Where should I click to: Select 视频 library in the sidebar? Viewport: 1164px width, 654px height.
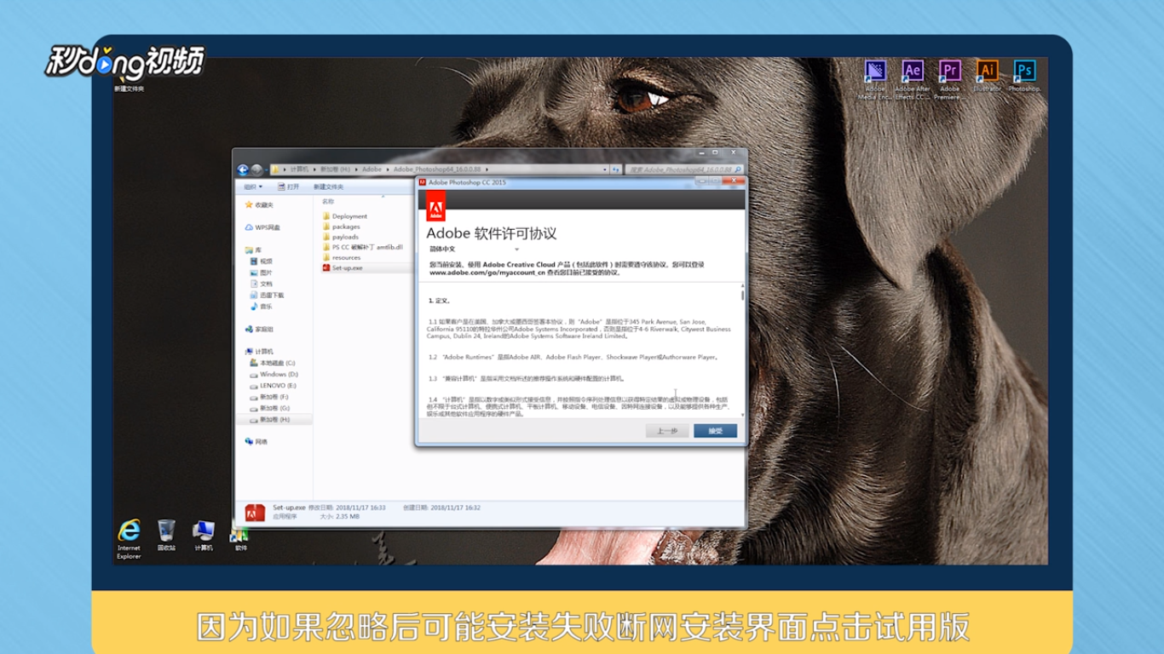pos(262,261)
